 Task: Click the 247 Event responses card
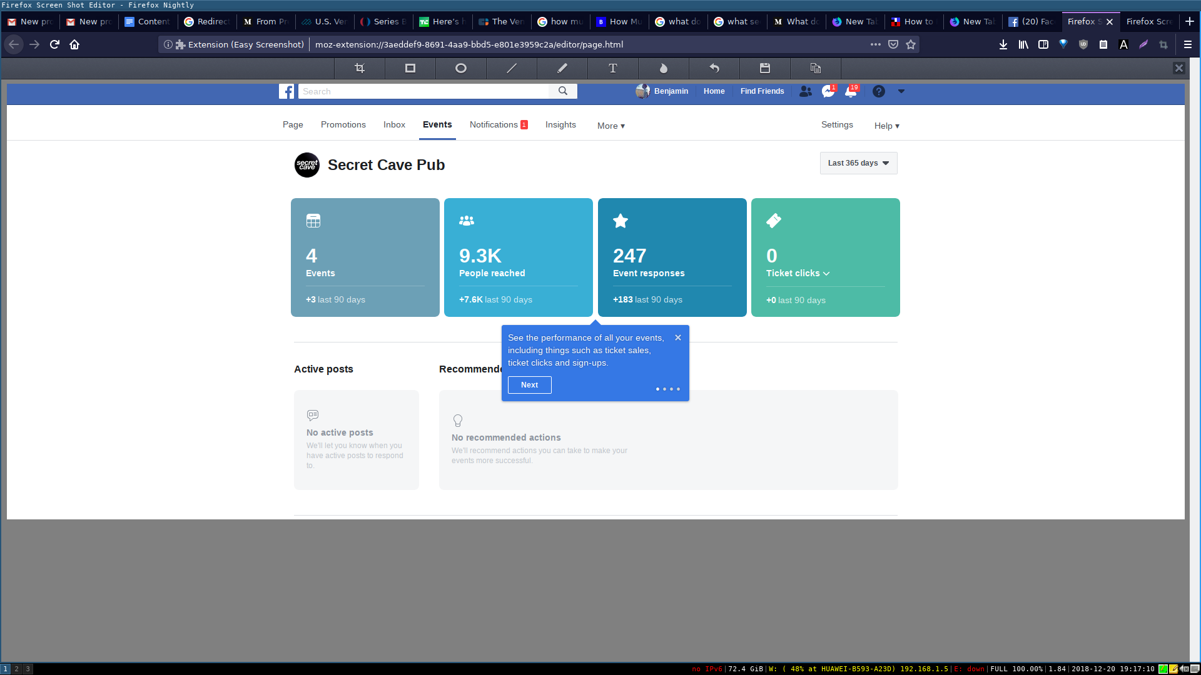pos(672,257)
